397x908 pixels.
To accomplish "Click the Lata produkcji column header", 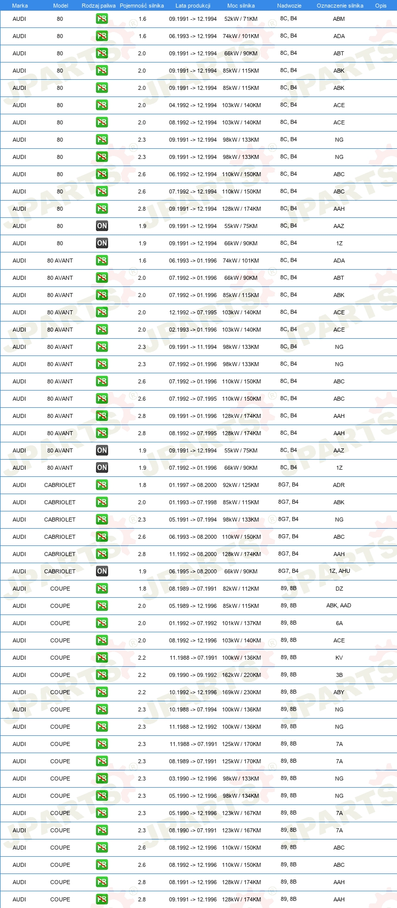I will pos(193,6).
